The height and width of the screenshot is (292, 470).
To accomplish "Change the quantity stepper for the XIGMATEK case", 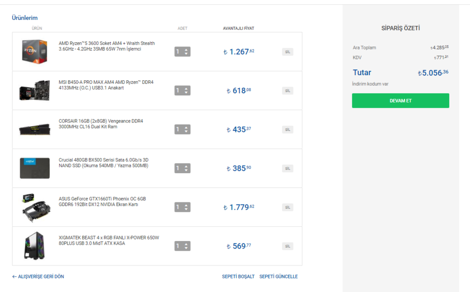I will point(182,246).
